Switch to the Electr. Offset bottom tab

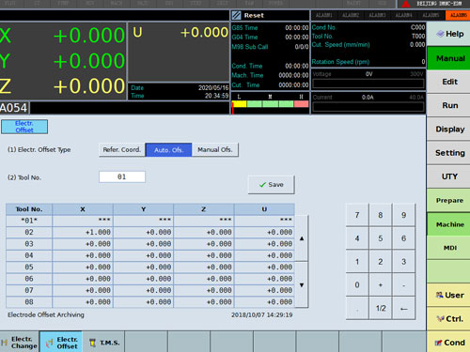pos(61,343)
